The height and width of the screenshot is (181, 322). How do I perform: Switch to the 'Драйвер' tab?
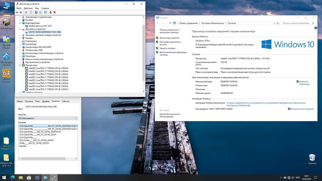tap(46, 101)
